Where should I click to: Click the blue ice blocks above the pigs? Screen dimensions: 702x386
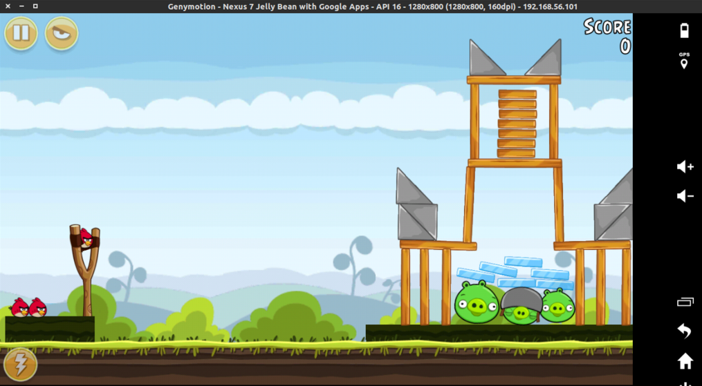(515, 271)
